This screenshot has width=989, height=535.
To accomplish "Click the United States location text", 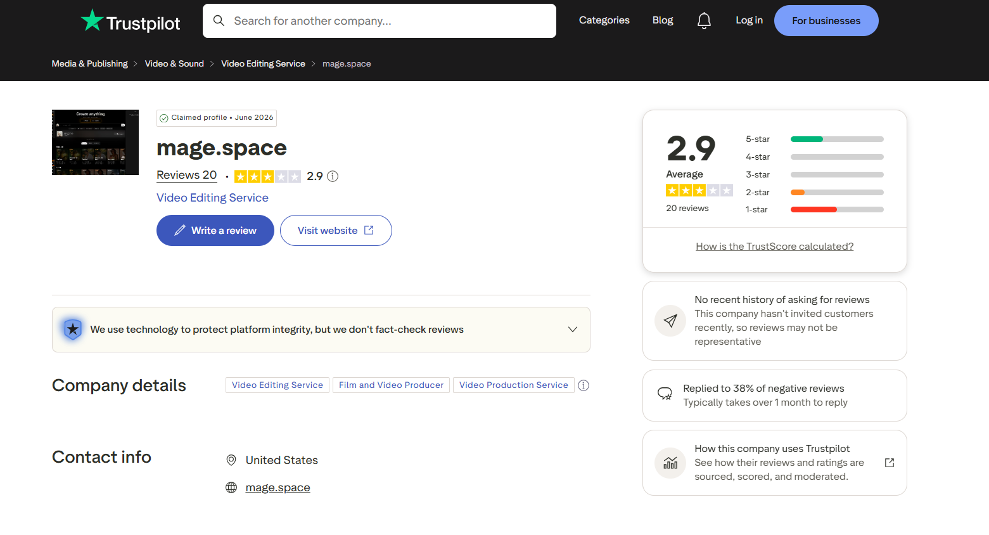I will pyautogui.click(x=282, y=460).
